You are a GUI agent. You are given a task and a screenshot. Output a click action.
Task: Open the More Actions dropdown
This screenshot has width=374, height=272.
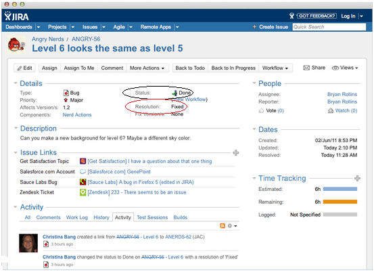pos(147,68)
